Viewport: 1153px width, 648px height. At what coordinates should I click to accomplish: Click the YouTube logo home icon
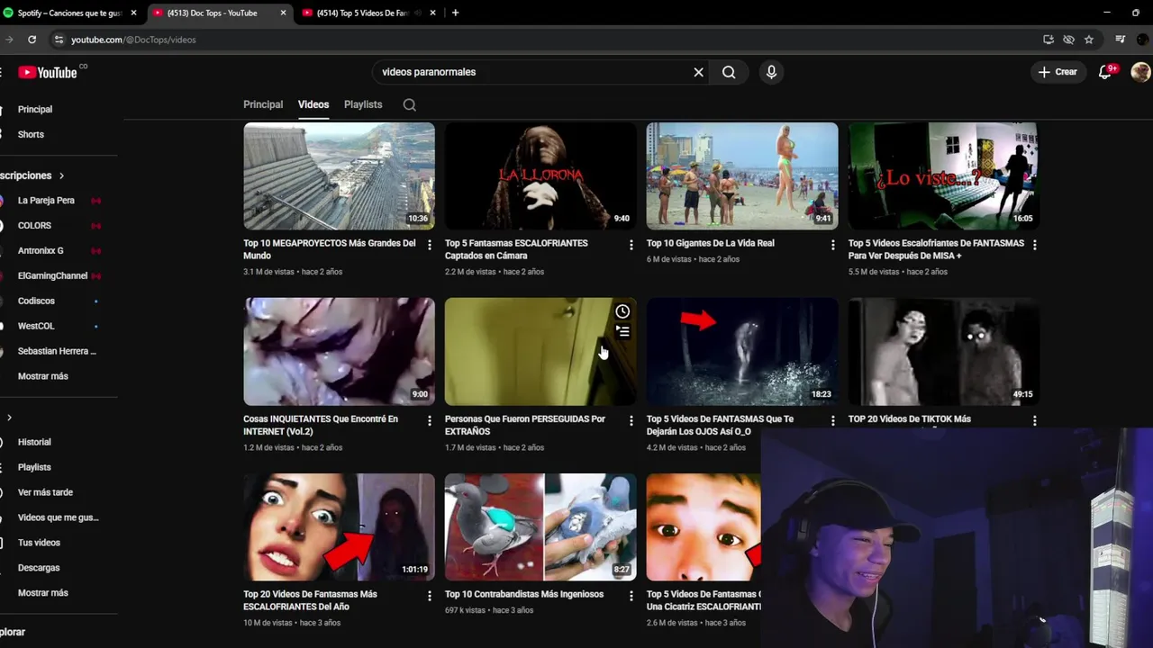[x=47, y=73]
